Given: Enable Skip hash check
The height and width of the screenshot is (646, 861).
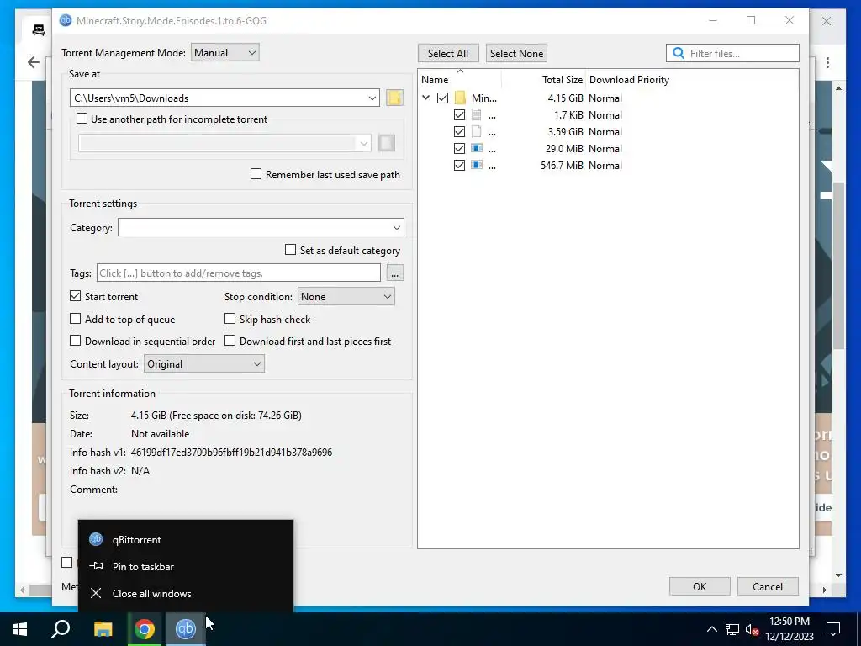Looking at the screenshot, I should coord(230,319).
